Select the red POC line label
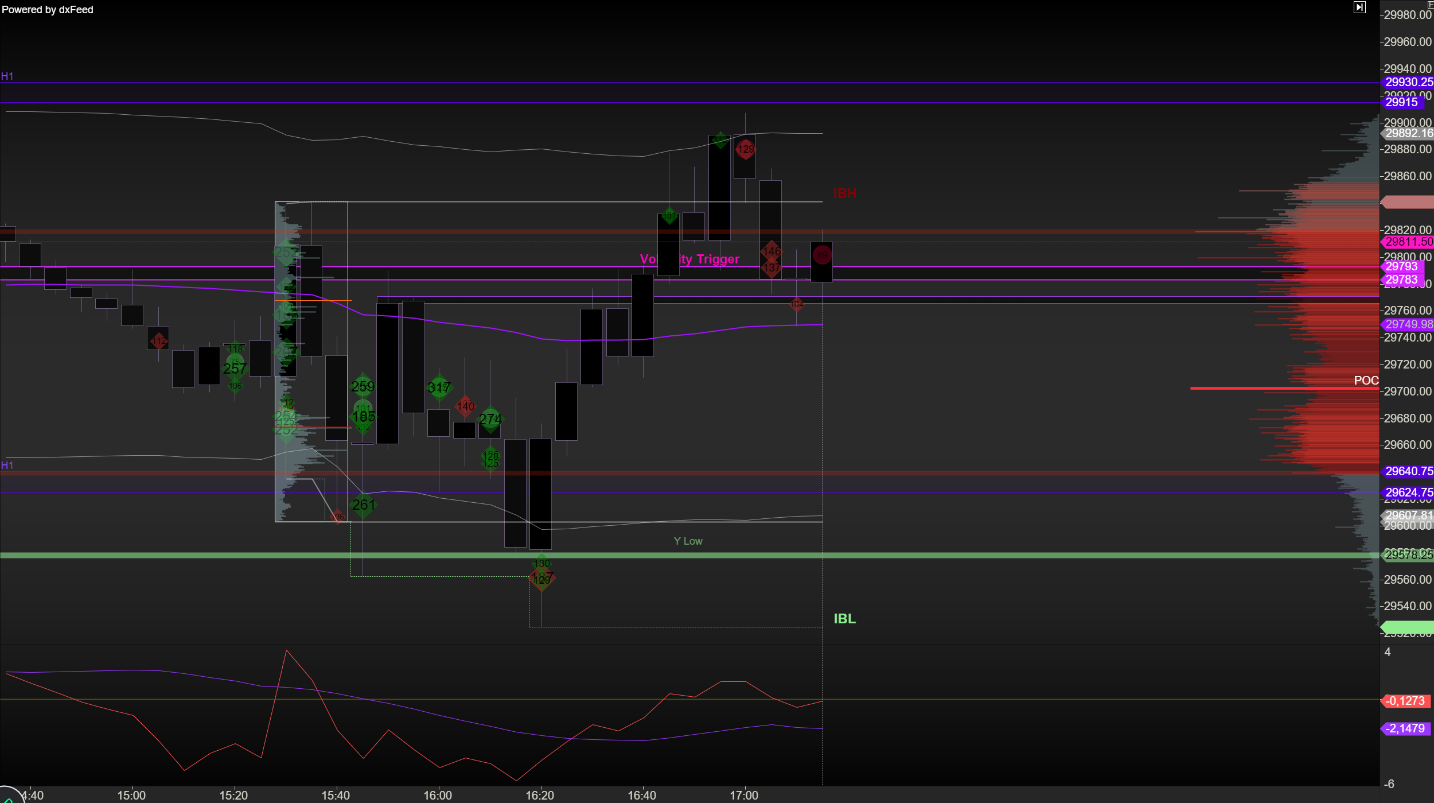 coord(1366,381)
